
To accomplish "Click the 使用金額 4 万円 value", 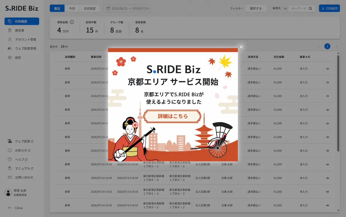I will (63, 30).
